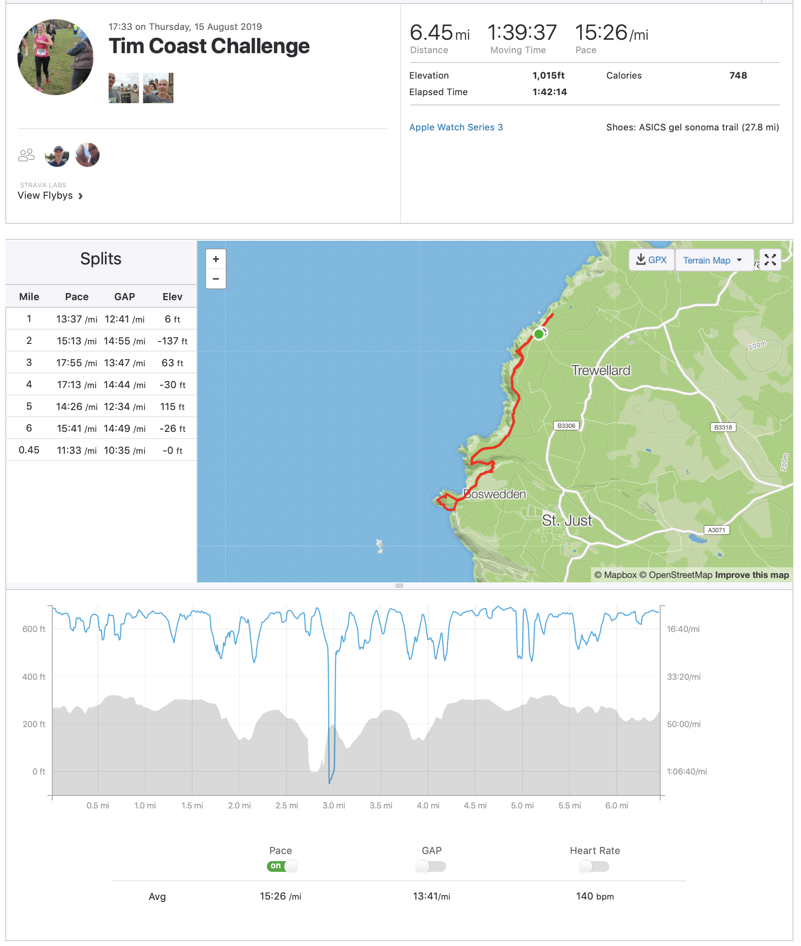Open the Improve this map link

pos(751,575)
